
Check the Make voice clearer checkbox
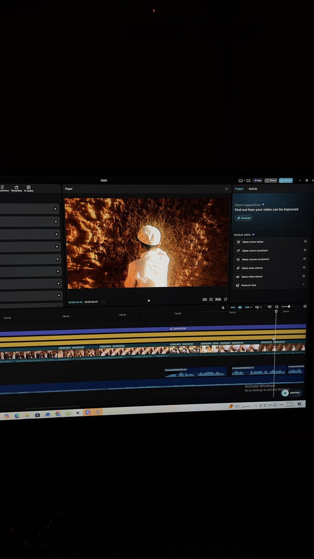point(304,267)
